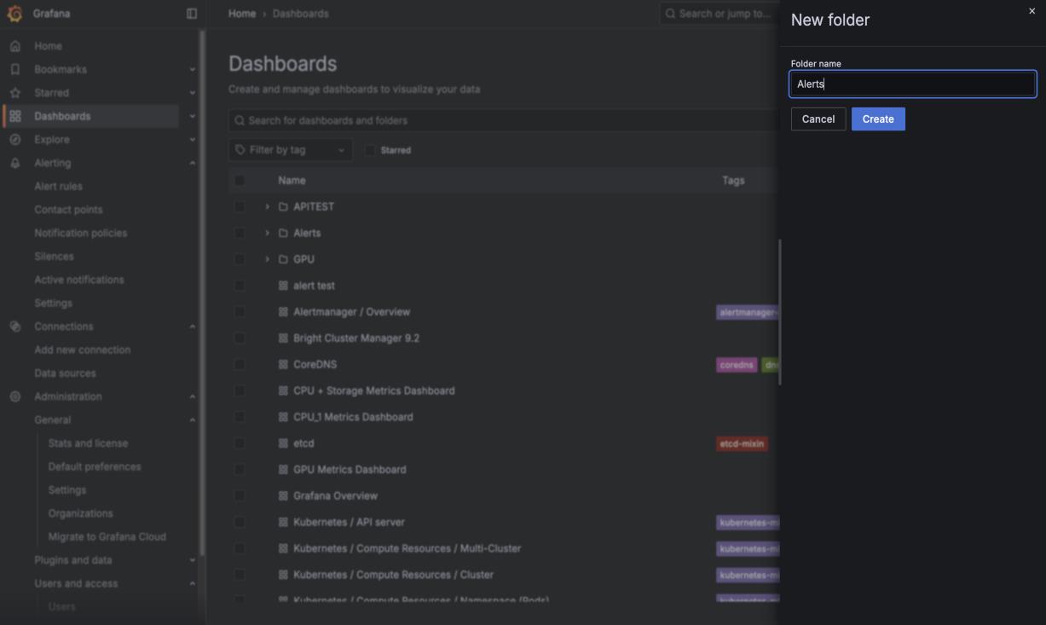The width and height of the screenshot is (1046, 625).
Task: Click the GPU folder icon
Action: [283, 259]
